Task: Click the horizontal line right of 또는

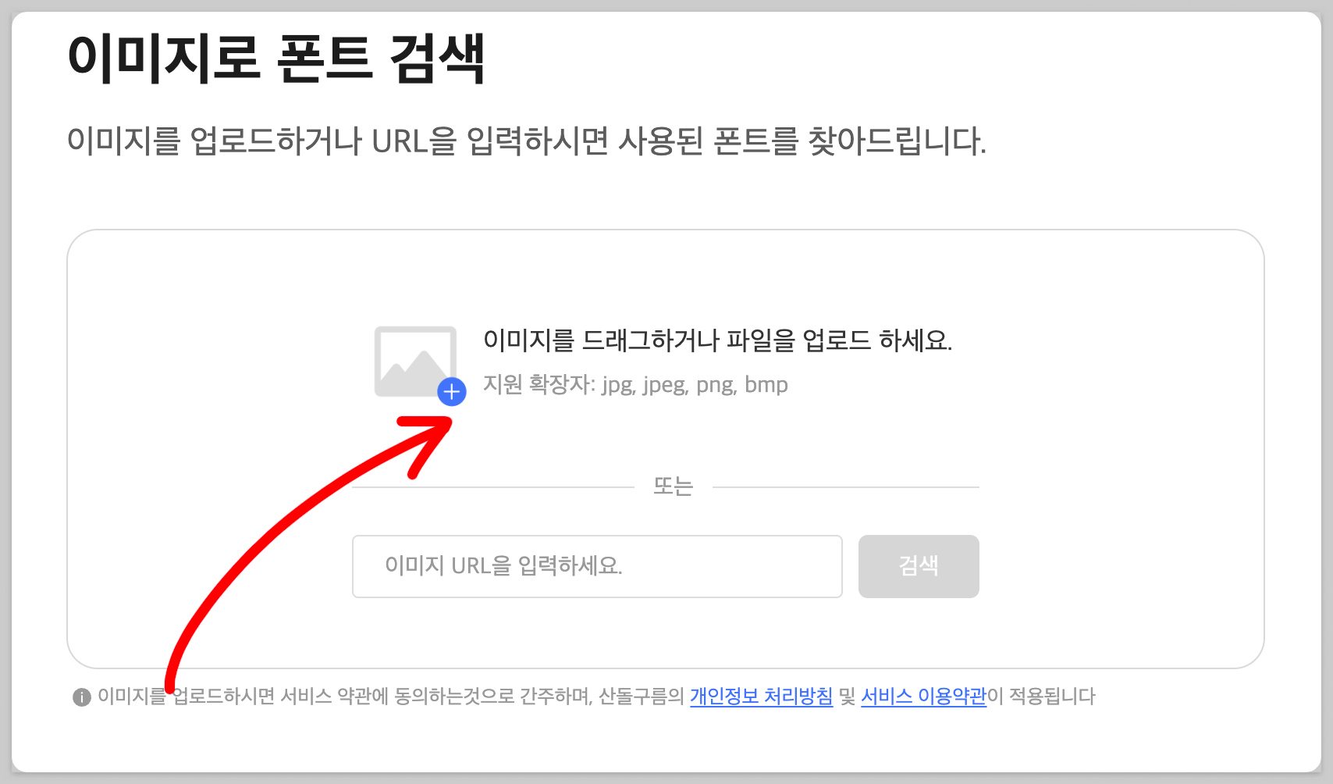Action: (x=846, y=487)
